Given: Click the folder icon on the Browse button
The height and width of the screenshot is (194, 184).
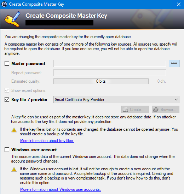Looking at the screenshot, I should (x=156, y=110).
